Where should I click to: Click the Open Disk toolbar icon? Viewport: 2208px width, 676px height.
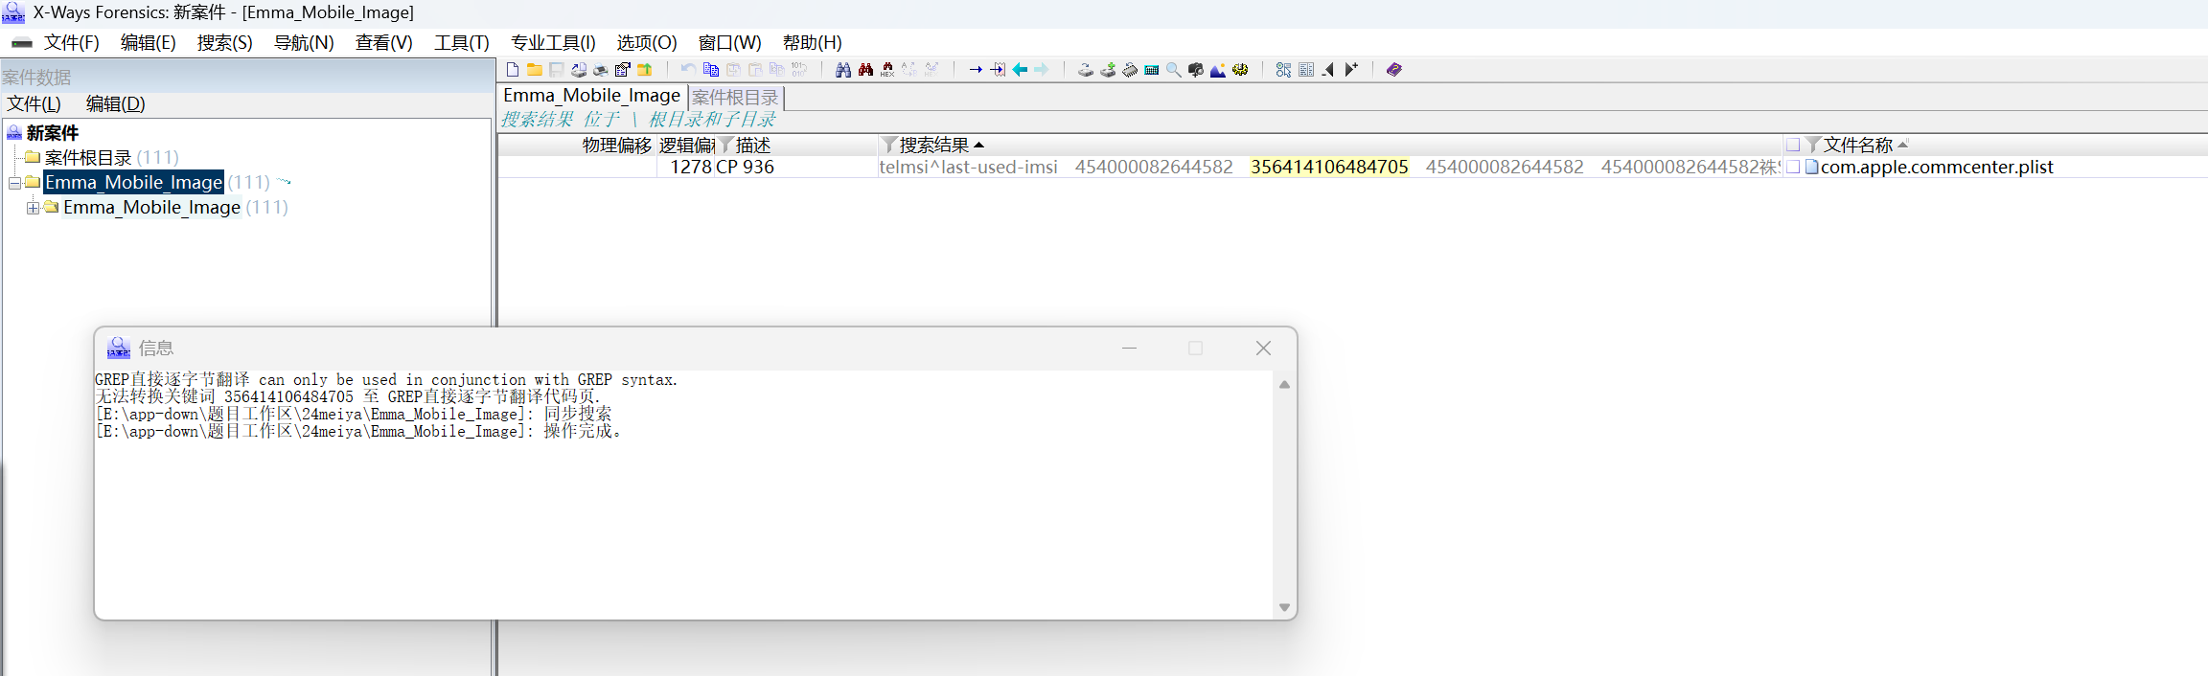579,70
